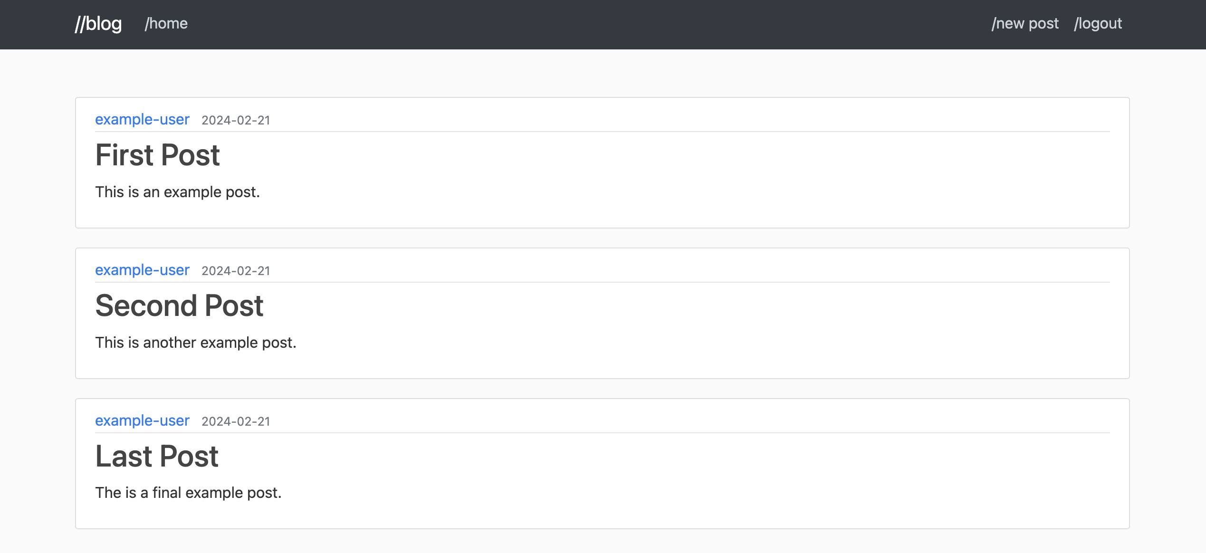
Task: Click the date on Last Post
Action: [x=235, y=421]
